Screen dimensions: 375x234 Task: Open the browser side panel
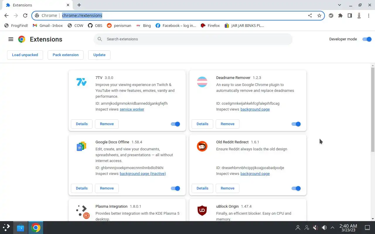click(x=350, y=16)
